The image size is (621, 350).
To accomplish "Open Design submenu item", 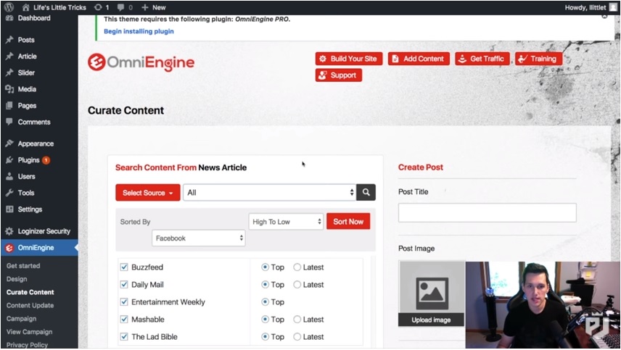I will tap(17, 279).
